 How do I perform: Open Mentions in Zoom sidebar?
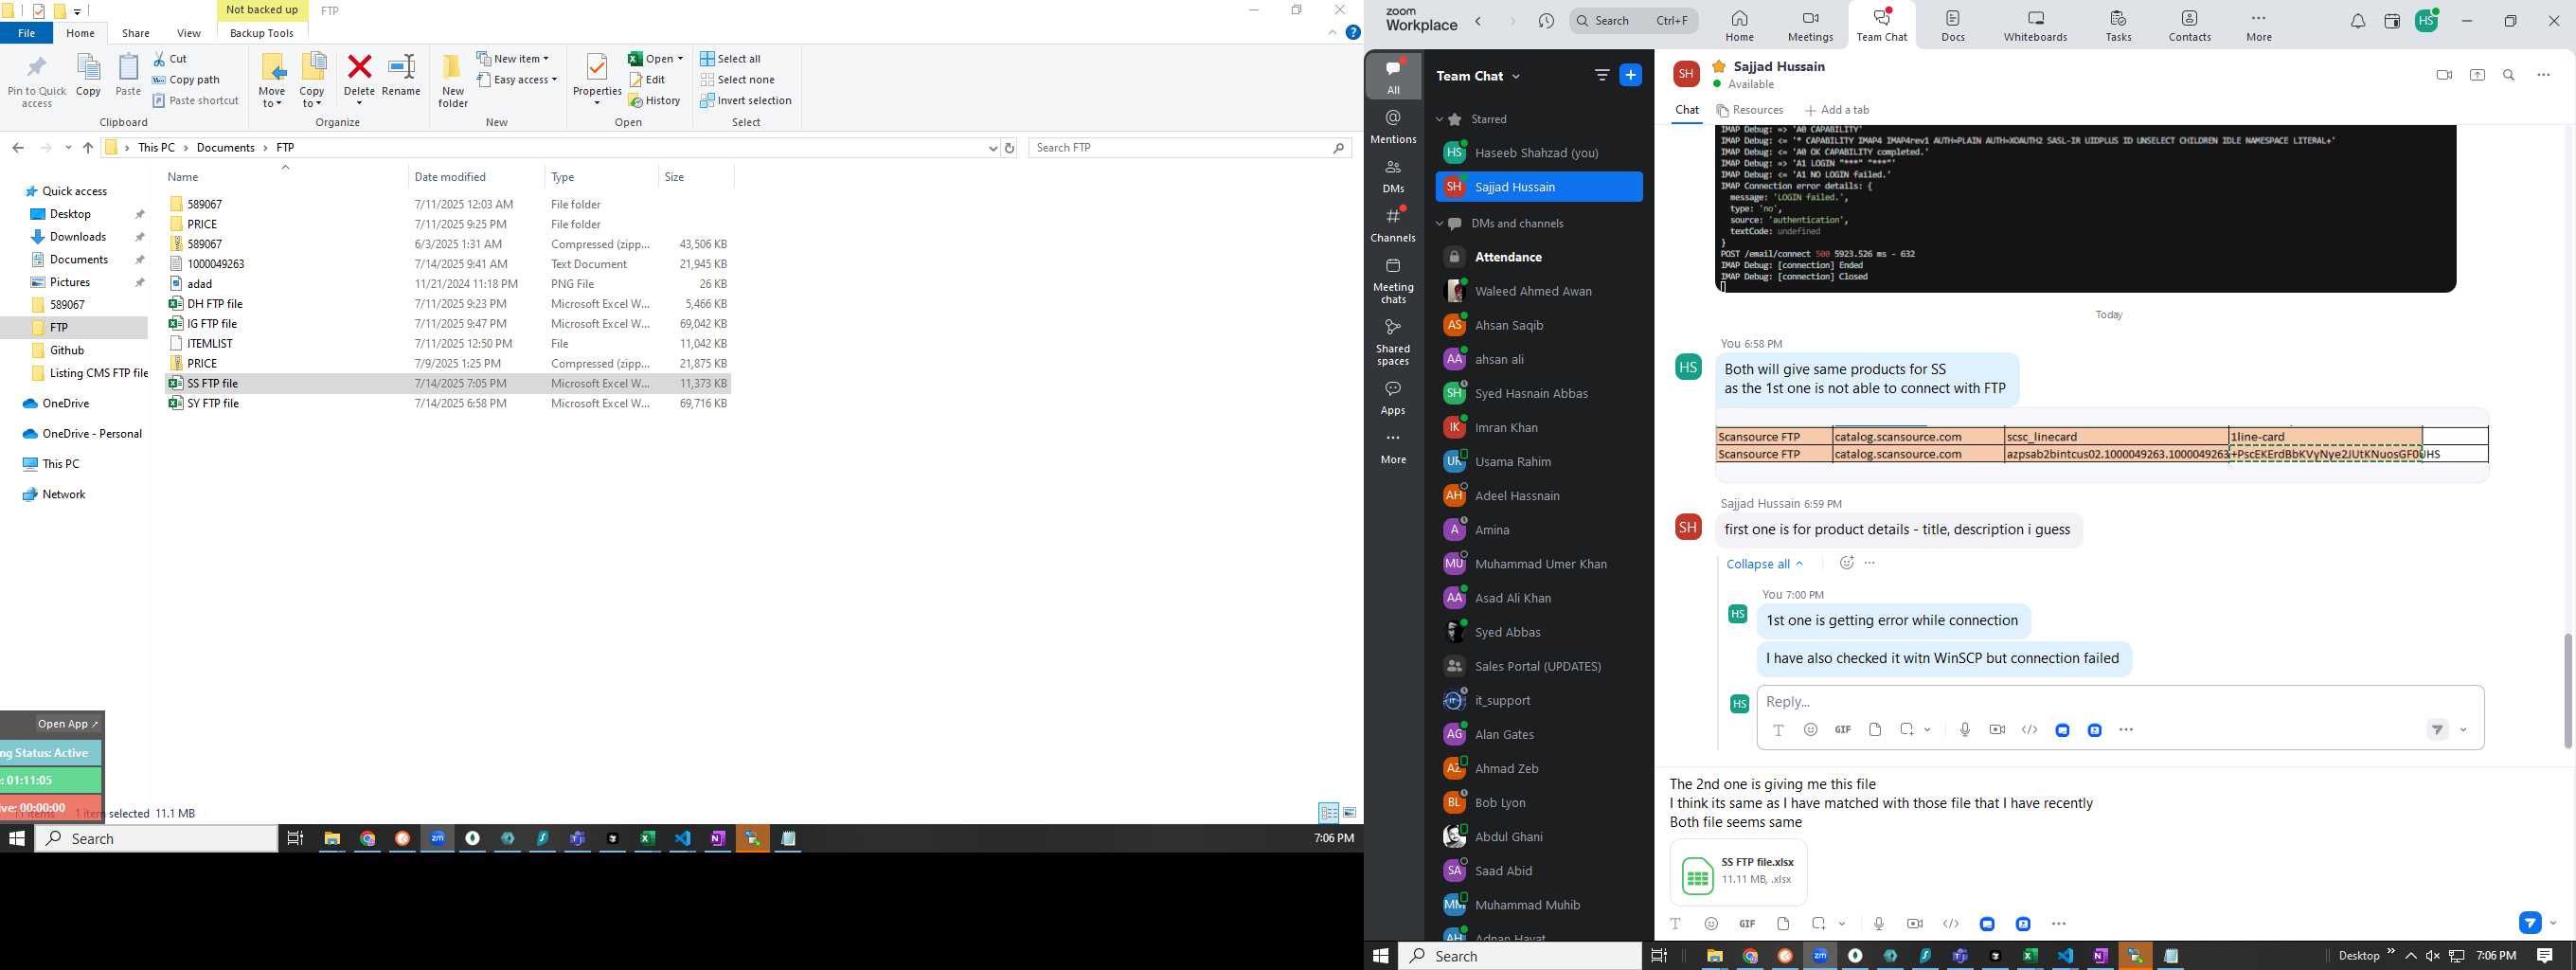click(1393, 127)
